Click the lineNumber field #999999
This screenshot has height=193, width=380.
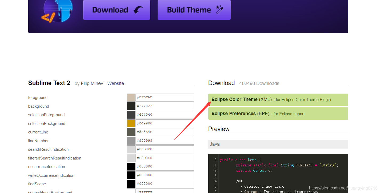pyautogui.click(x=165, y=141)
